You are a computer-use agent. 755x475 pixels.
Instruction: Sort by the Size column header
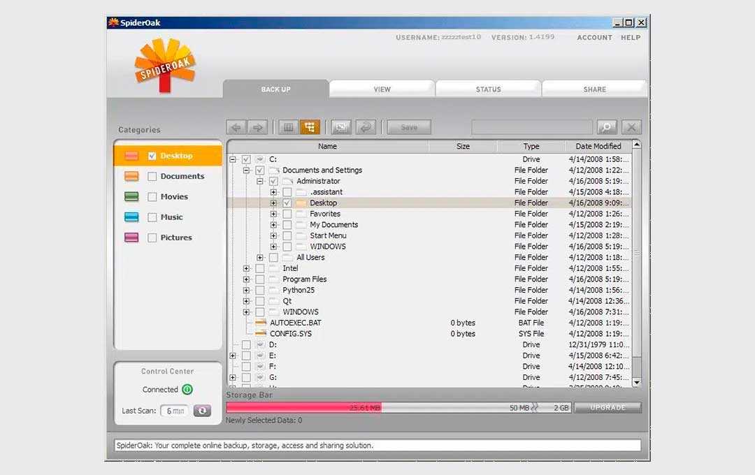click(463, 146)
